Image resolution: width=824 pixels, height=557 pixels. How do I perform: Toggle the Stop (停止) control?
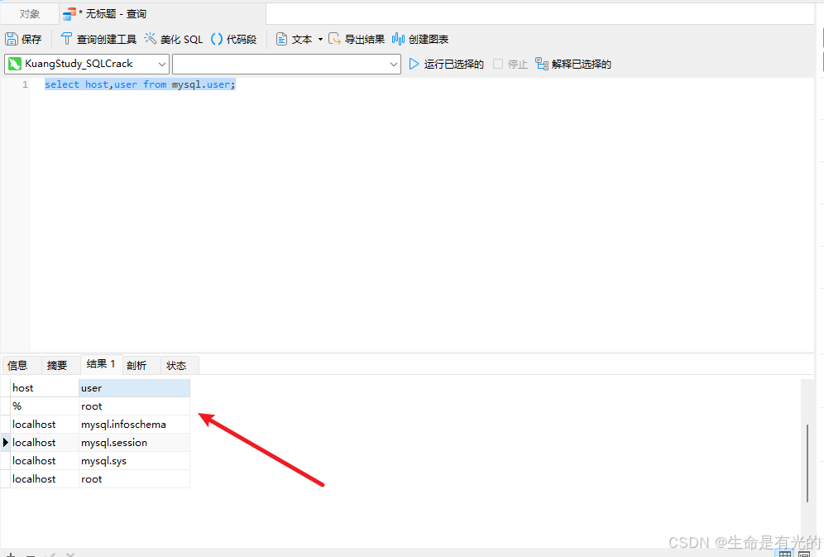[x=510, y=64]
